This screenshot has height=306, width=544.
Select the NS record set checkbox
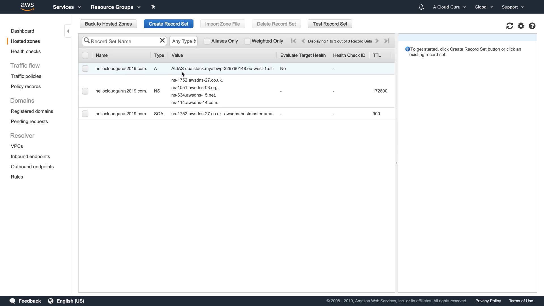pyautogui.click(x=85, y=91)
